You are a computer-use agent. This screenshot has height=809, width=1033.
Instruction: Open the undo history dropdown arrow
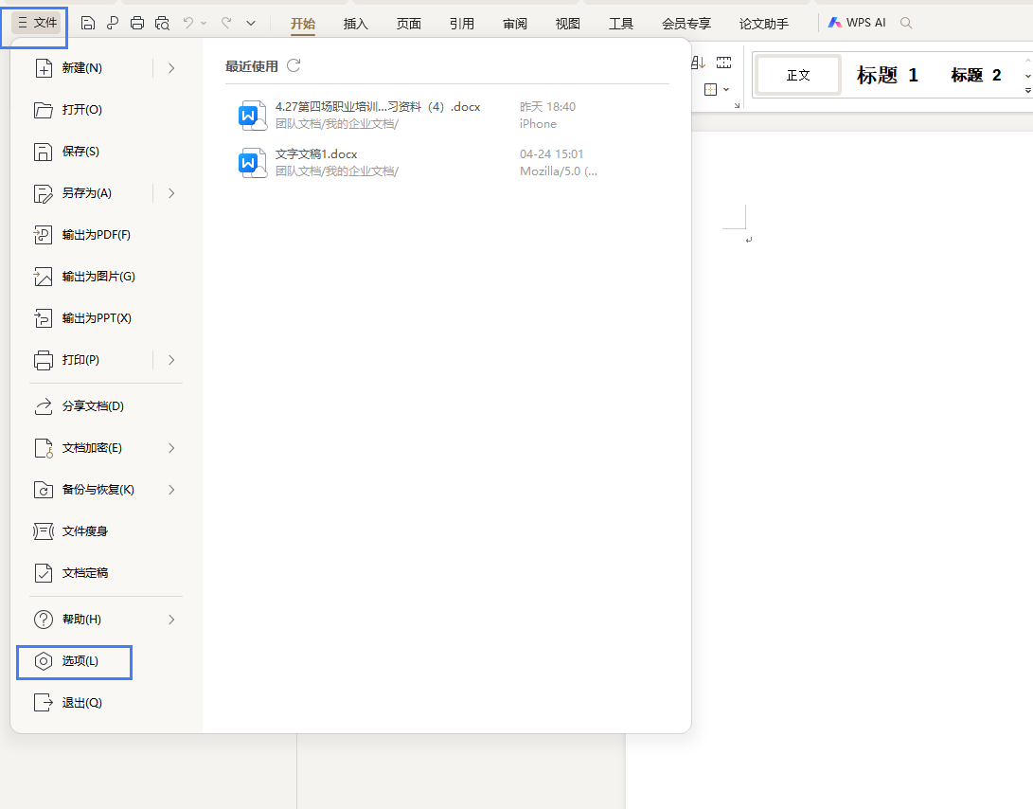[x=204, y=23]
